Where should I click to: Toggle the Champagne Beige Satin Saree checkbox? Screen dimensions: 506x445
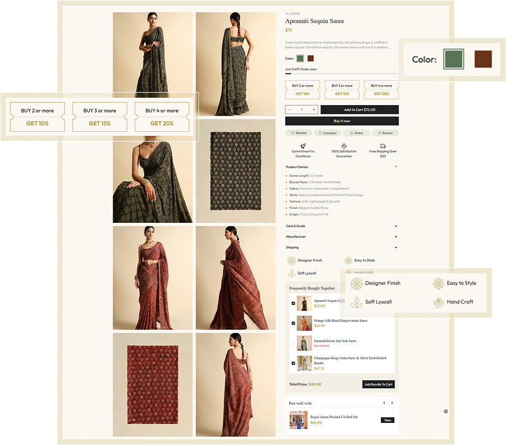click(293, 363)
